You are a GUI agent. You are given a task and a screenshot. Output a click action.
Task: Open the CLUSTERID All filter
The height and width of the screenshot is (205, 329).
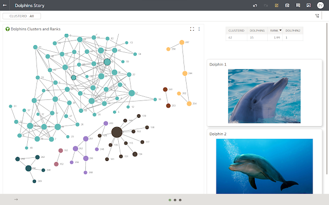pos(22,16)
